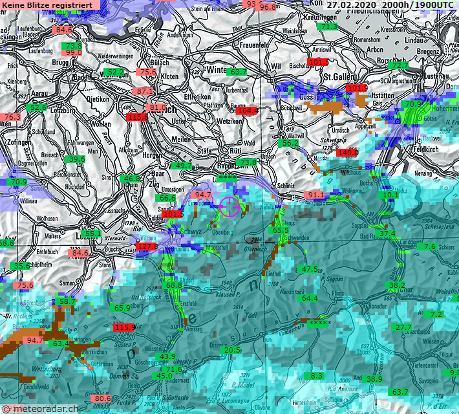The width and height of the screenshot is (459, 414).
Task: Click the green 45.0 value near Andermatt
Action: (x=162, y=376)
